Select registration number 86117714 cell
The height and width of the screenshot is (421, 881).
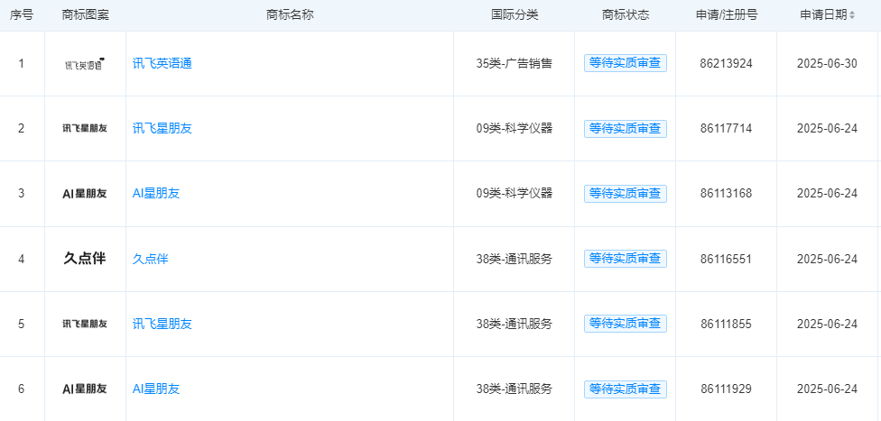pyautogui.click(x=726, y=129)
